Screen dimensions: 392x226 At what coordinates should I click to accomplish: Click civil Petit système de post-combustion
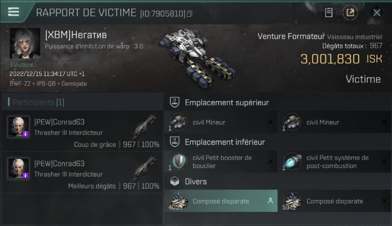click(x=334, y=162)
